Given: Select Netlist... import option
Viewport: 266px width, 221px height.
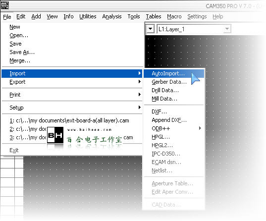Looking at the screenshot, I should [x=174, y=170].
